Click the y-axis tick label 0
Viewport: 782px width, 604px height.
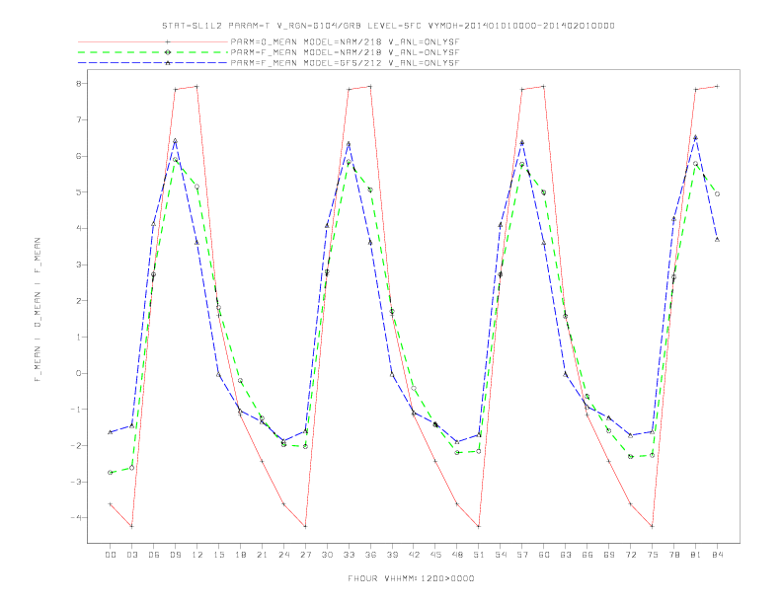pyautogui.click(x=78, y=373)
